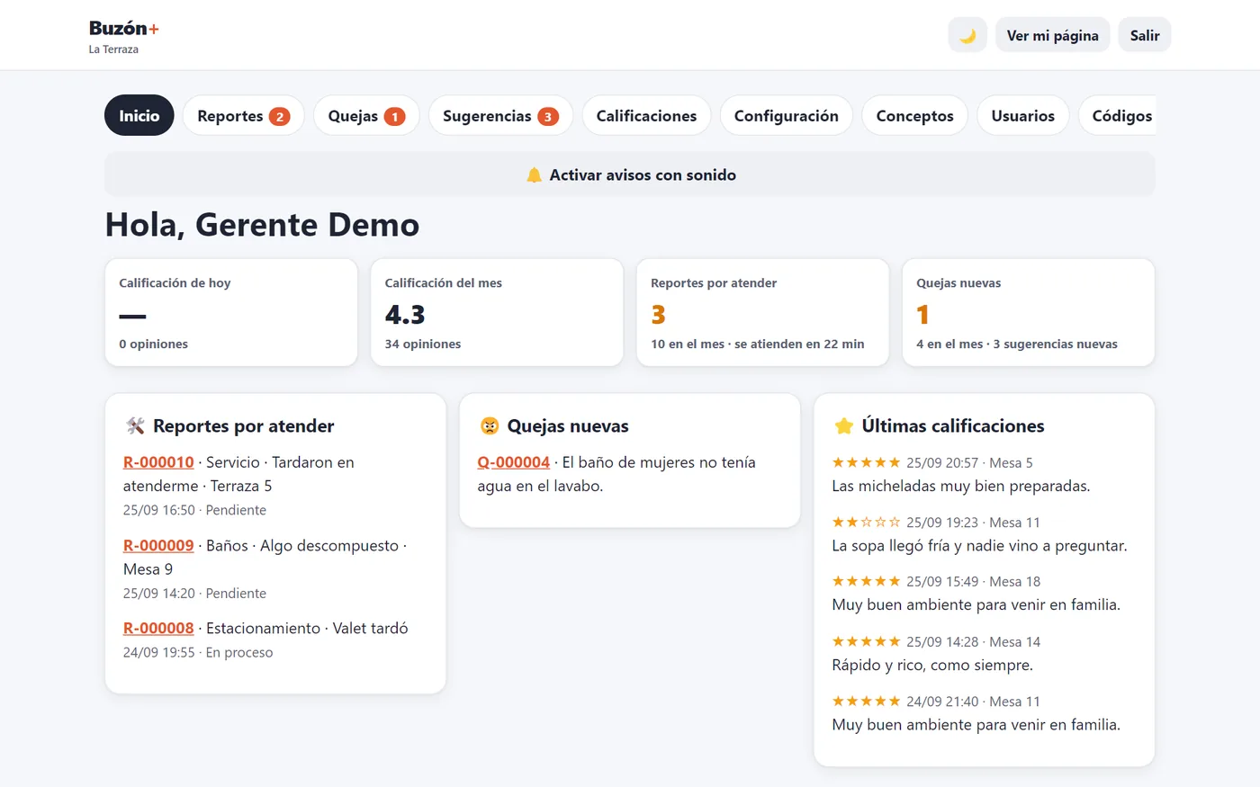1260x787 pixels.
Task: Click the bell icon in the sound alerts banner
Action: (x=534, y=174)
